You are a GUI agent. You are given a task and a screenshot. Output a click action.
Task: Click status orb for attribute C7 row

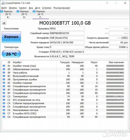pos(4,113)
